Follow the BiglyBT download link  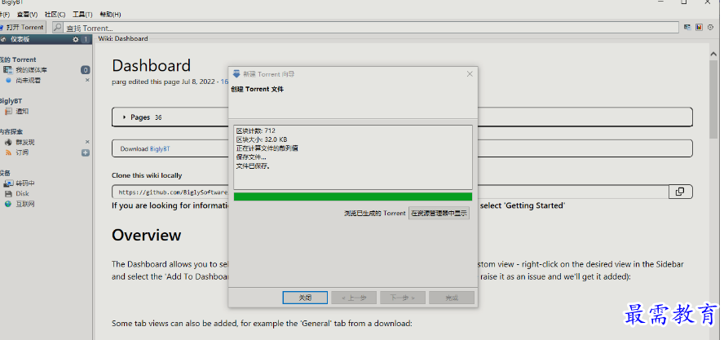click(160, 148)
